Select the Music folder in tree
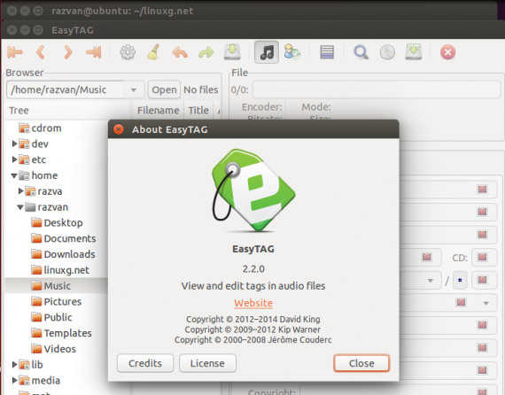 57,286
